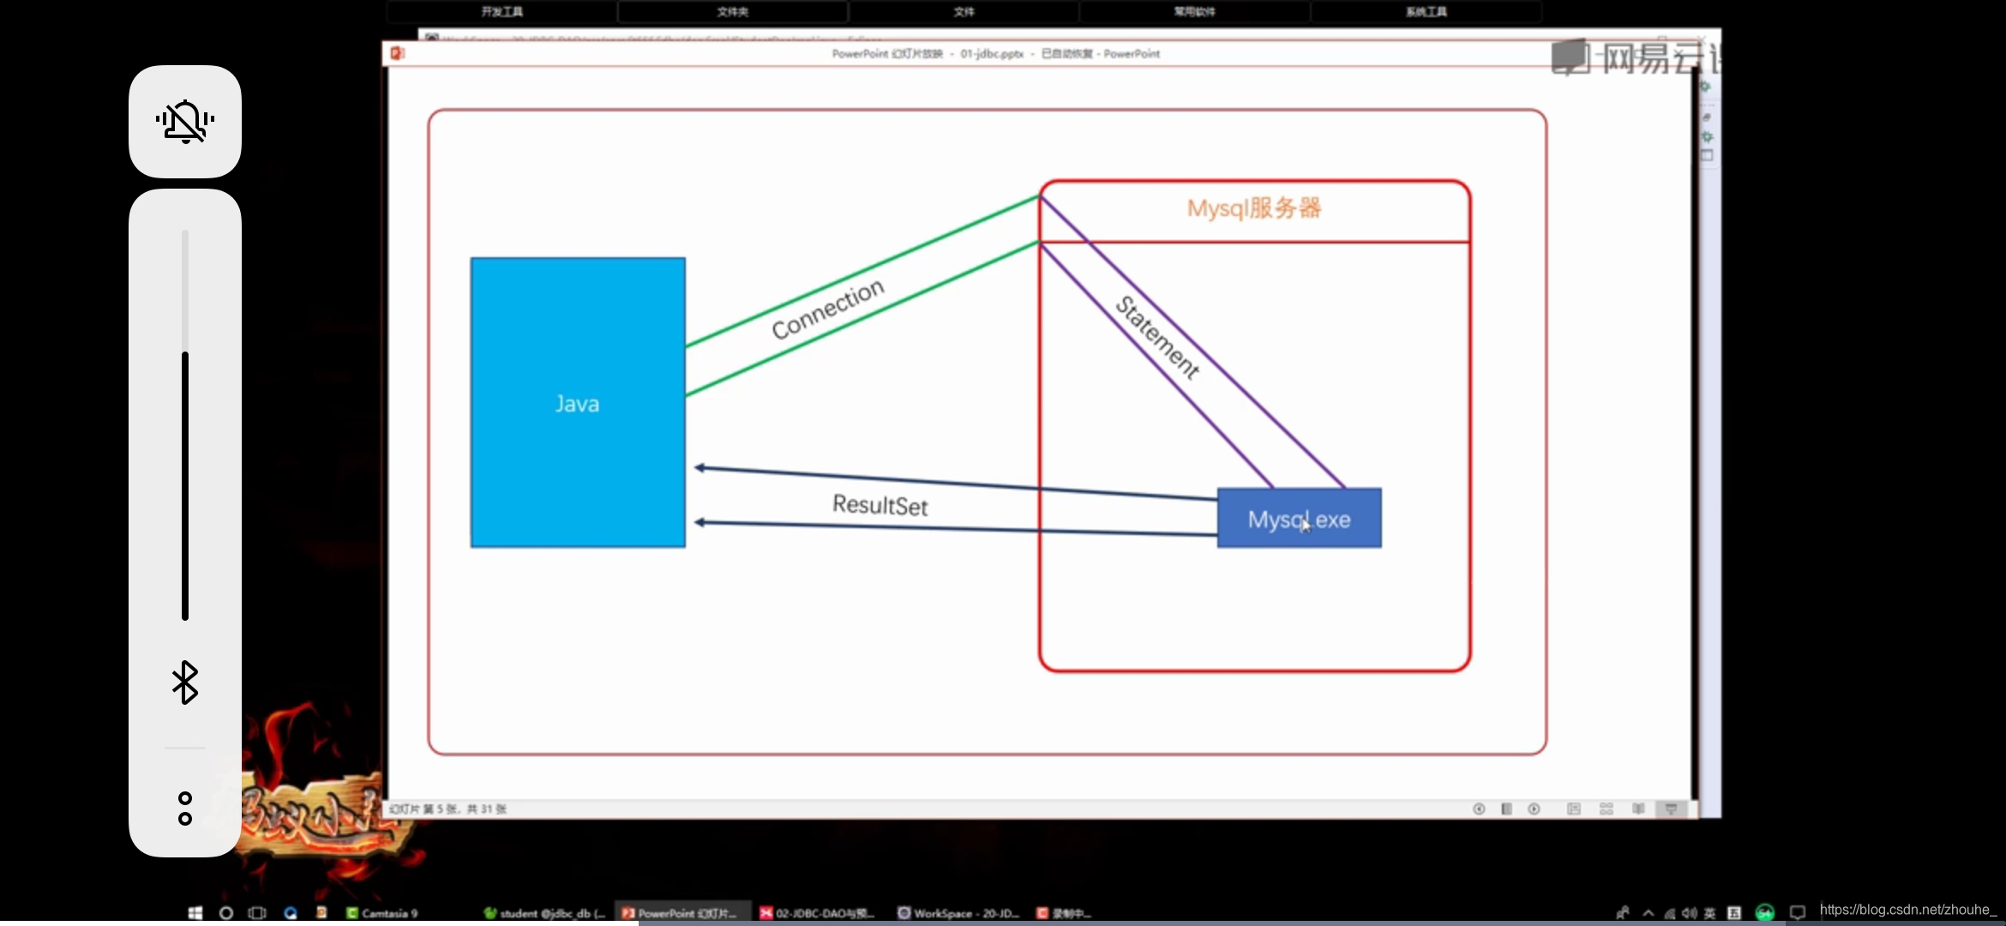Open the Windows Start menu
This screenshot has height=926, width=2006.
(x=195, y=913)
